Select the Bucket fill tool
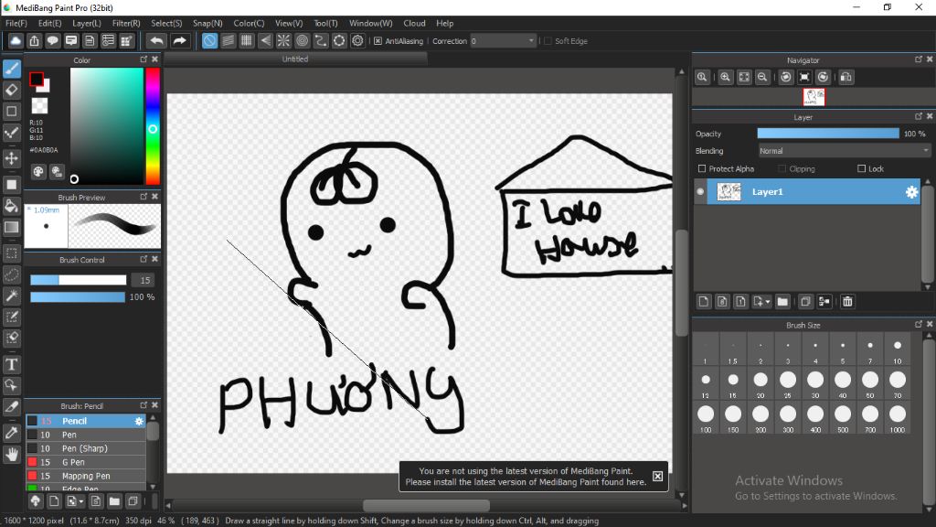Image resolution: width=936 pixels, height=527 pixels. pos(11,206)
